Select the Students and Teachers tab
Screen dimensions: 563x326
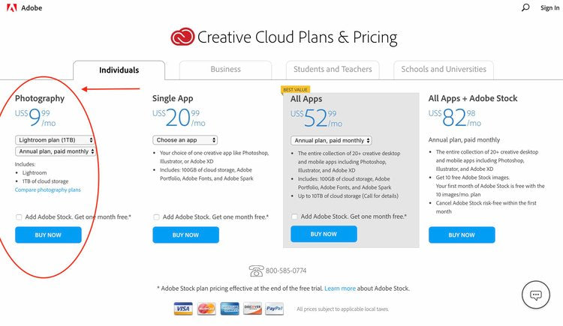pos(333,70)
